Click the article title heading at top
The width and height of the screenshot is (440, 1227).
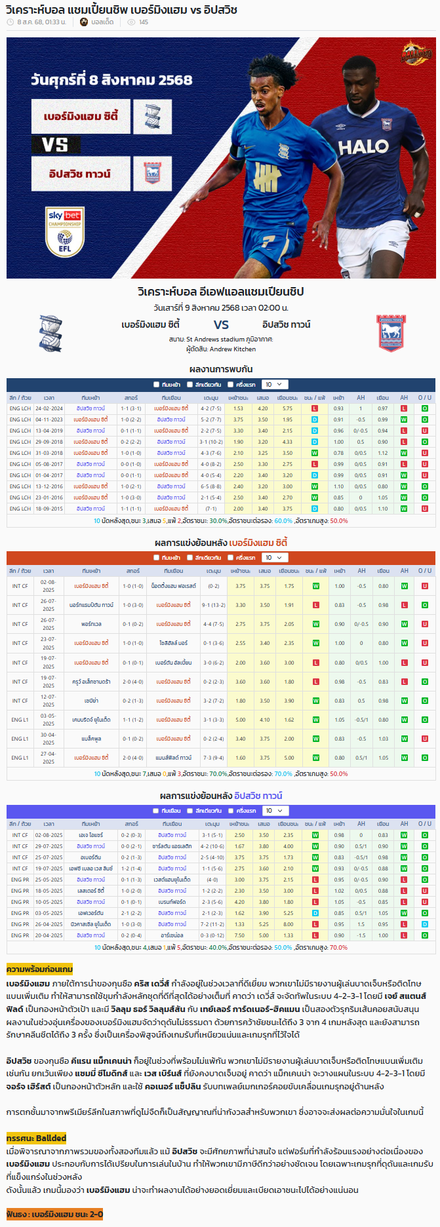point(121,9)
